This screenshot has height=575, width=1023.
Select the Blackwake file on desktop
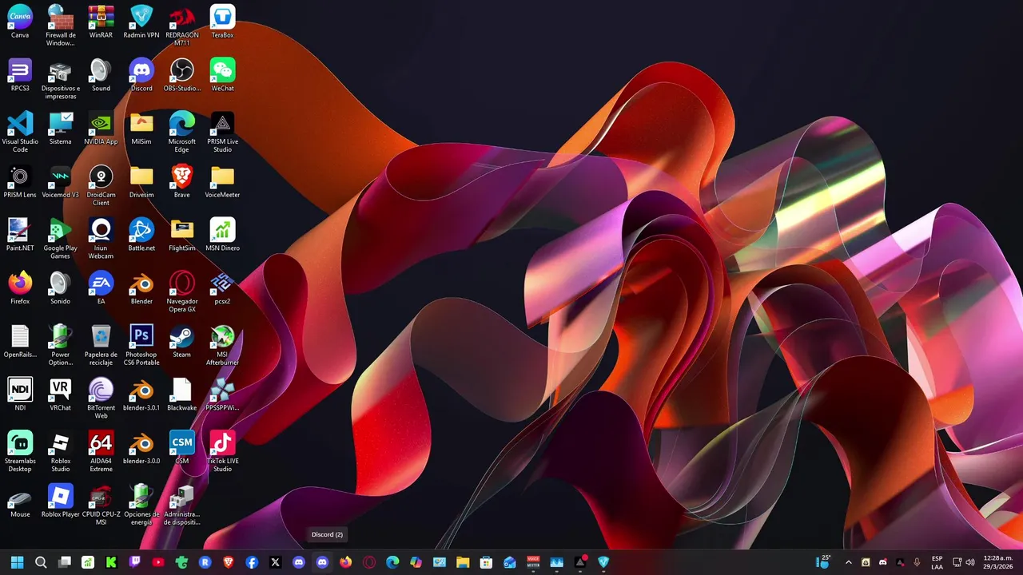[x=182, y=395]
